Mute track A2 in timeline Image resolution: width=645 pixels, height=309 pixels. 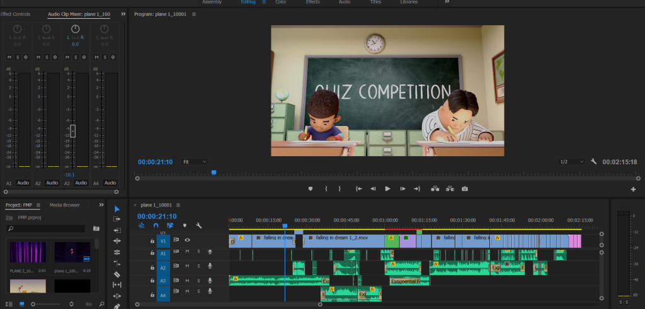[187, 266]
